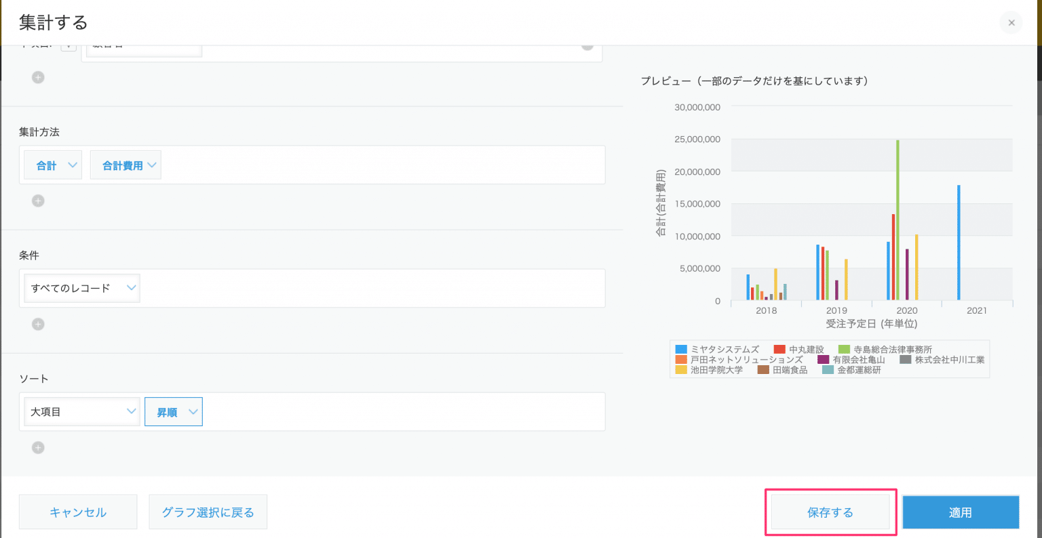Click グラフ選択に戻る button
1042x538 pixels.
(x=208, y=512)
